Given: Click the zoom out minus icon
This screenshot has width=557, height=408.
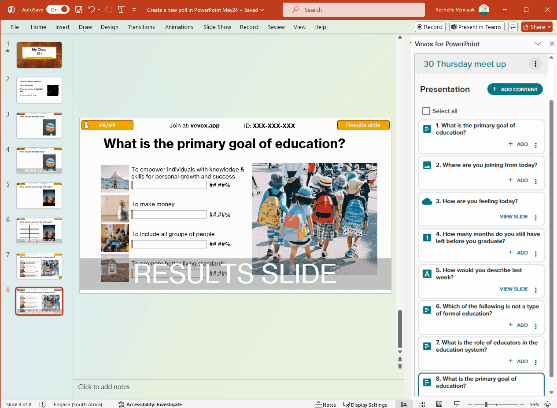Looking at the screenshot, I should 471,404.
